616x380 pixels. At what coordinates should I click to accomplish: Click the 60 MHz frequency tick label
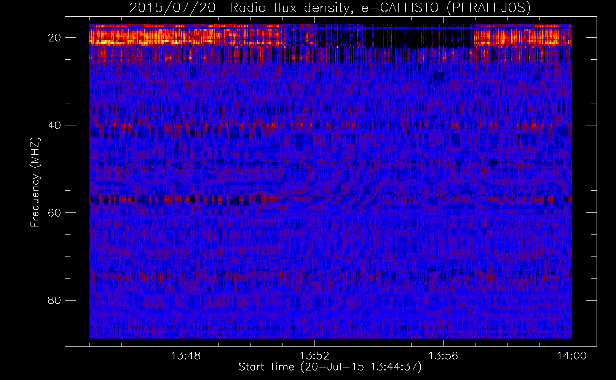click(55, 213)
